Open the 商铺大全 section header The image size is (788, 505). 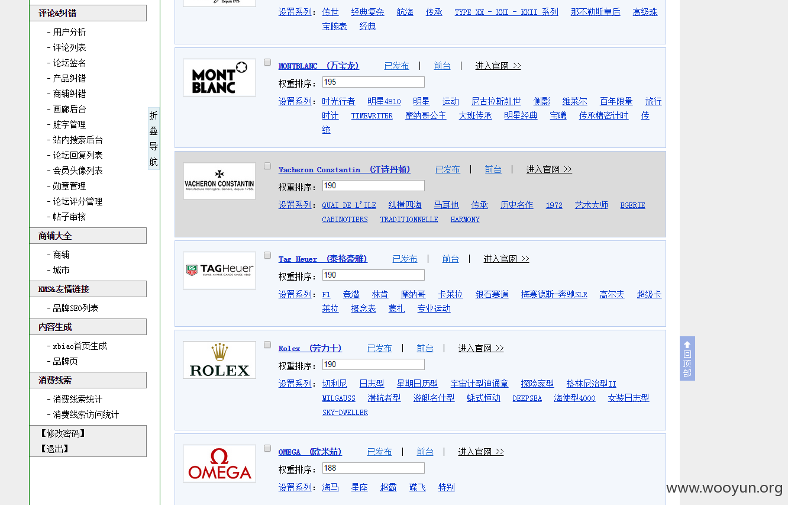(88, 236)
